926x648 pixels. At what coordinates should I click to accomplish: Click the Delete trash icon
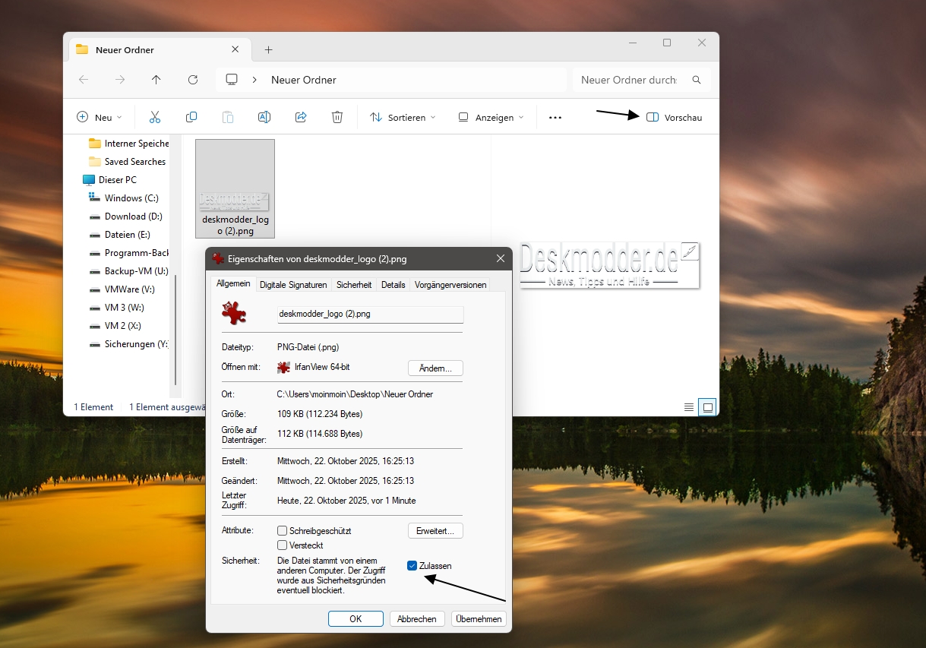(337, 117)
